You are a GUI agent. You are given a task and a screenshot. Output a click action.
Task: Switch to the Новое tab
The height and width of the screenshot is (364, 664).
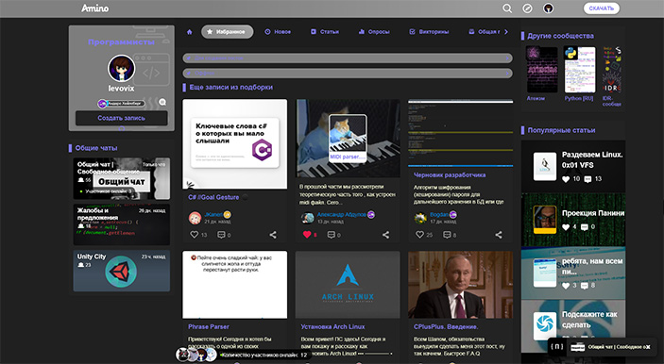point(278,32)
